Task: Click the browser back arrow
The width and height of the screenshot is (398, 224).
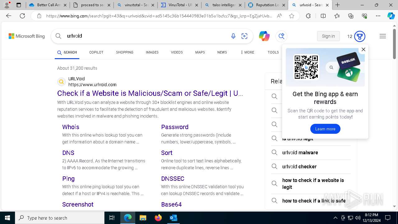Action: pyautogui.click(x=9, y=16)
